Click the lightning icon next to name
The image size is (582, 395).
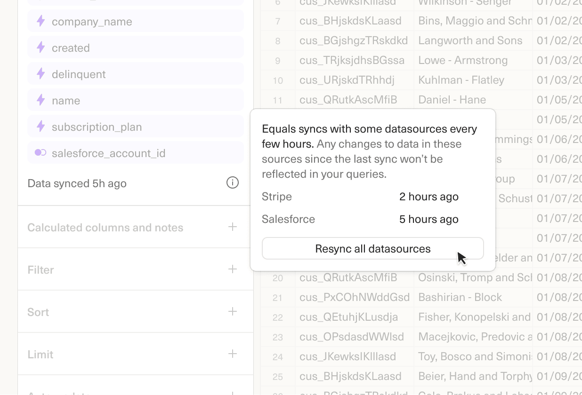[41, 100]
